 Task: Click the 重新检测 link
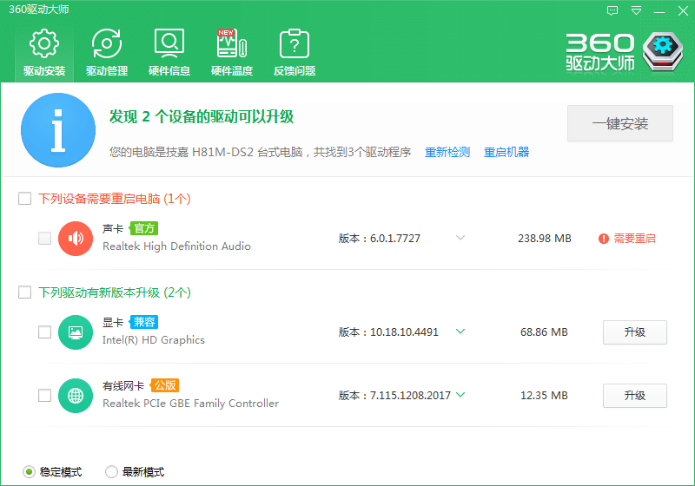[x=447, y=152]
